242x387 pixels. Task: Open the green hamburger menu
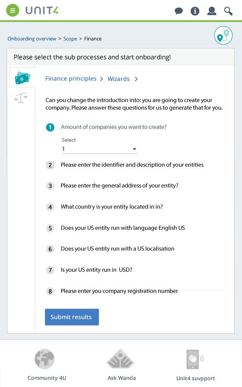[12, 11]
